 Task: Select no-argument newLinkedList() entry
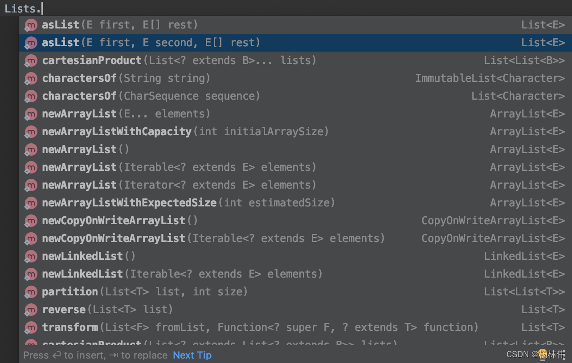(x=295, y=256)
